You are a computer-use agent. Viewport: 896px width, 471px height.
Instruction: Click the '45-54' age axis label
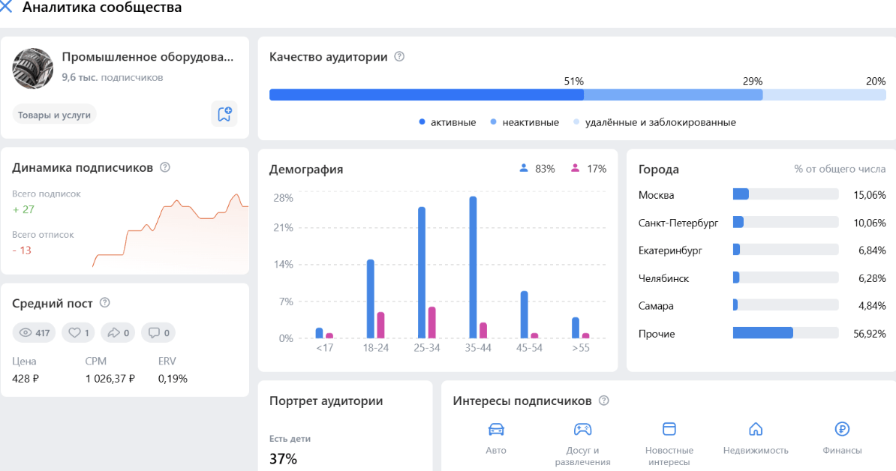pyautogui.click(x=529, y=348)
